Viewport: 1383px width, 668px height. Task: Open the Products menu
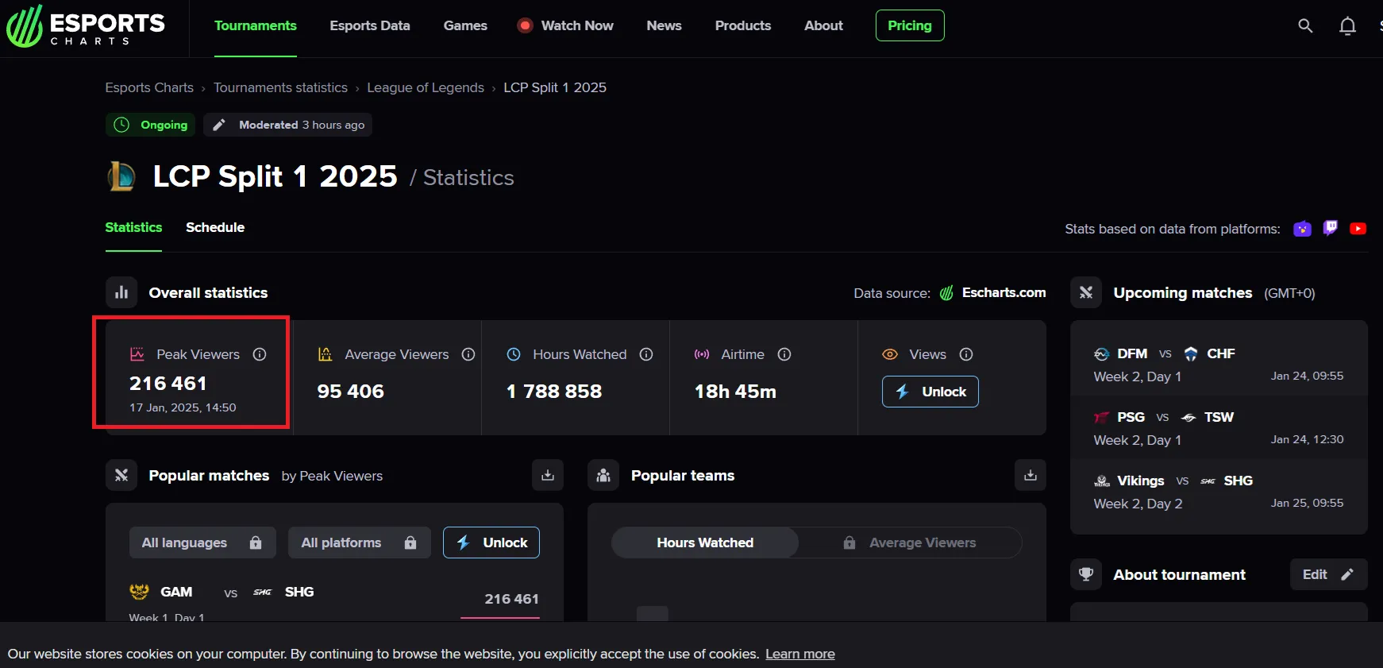coord(743,25)
